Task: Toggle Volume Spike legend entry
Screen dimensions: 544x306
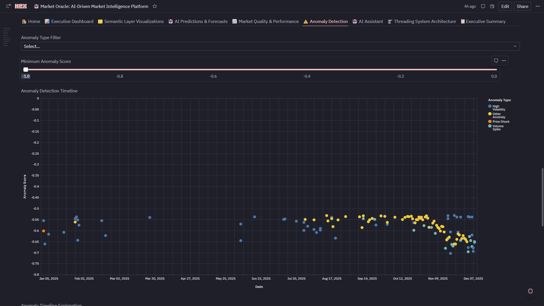Action: [x=496, y=127]
